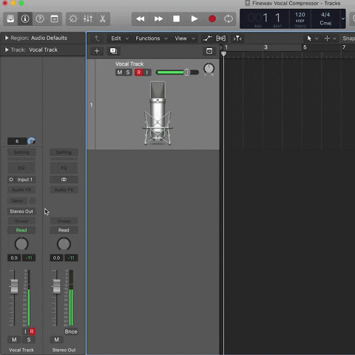Solo the Vocal Track channel strip
355x355 pixels.
pyautogui.click(x=29, y=340)
